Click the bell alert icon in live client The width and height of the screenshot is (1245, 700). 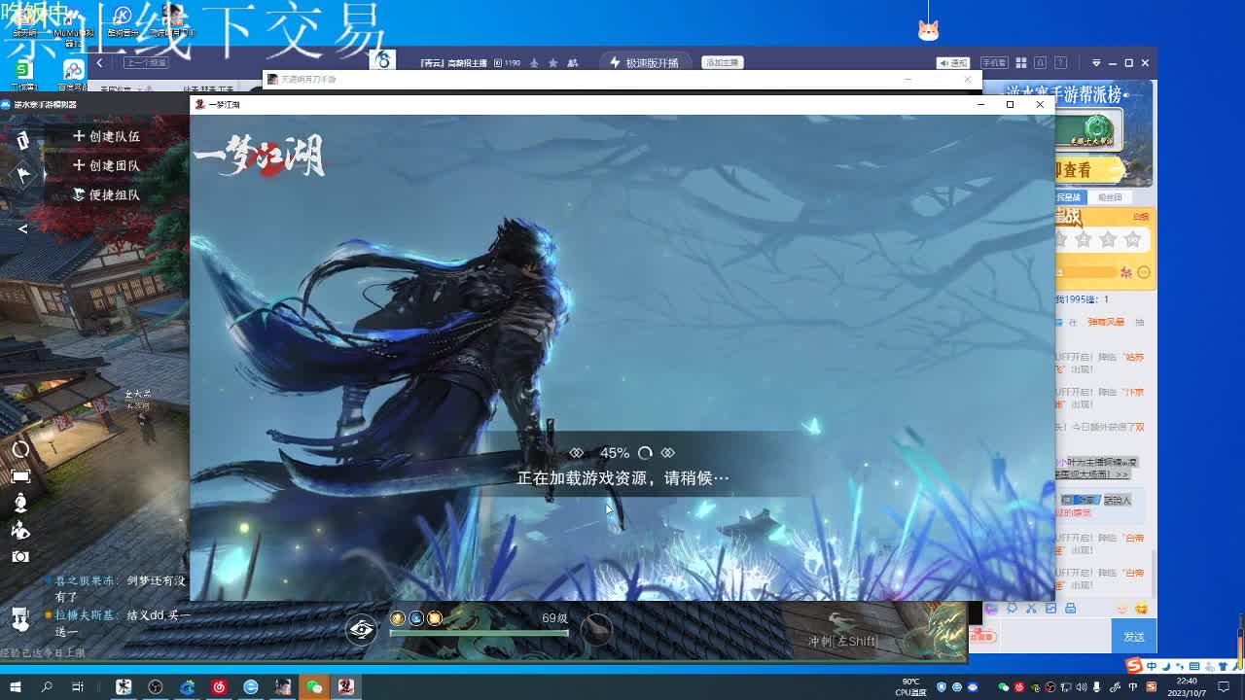pyautogui.click(x=1041, y=63)
